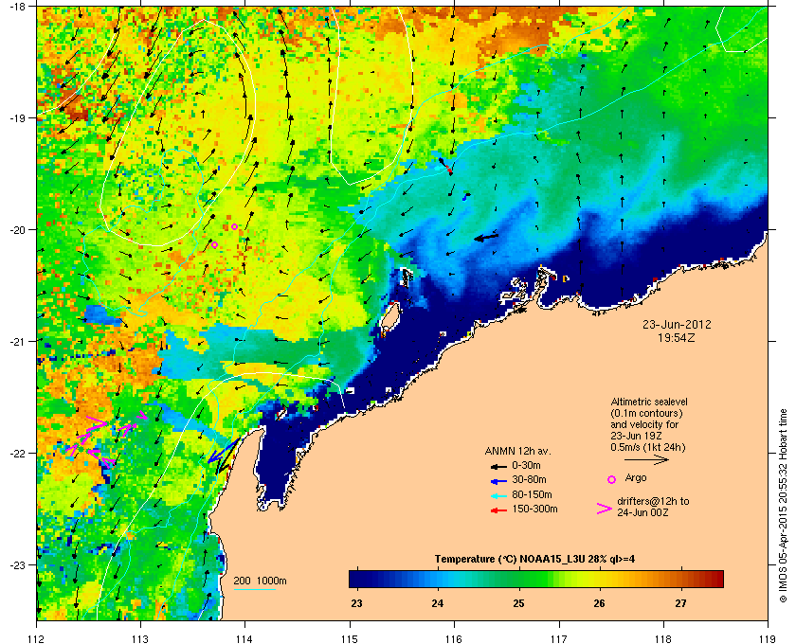Click the drifters@12h to 24-Jun 00Z text

[x=653, y=507]
